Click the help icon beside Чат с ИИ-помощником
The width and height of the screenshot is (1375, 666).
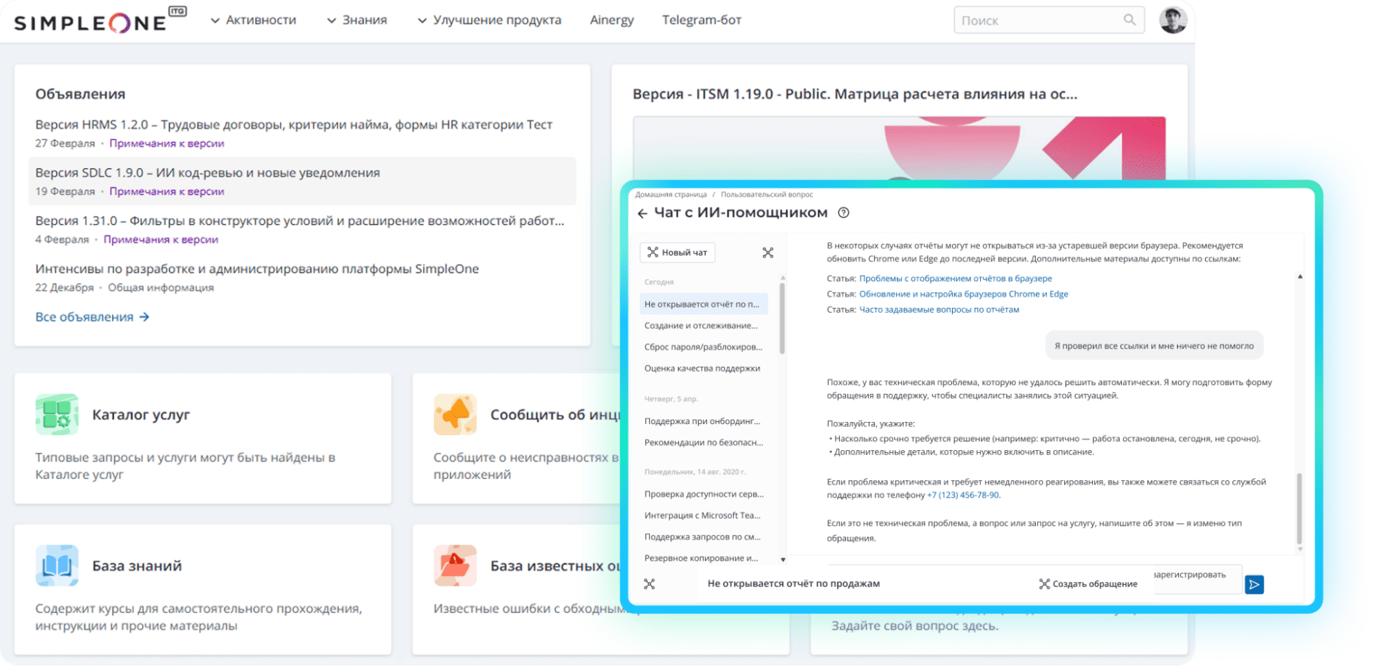pyautogui.click(x=843, y=213)
